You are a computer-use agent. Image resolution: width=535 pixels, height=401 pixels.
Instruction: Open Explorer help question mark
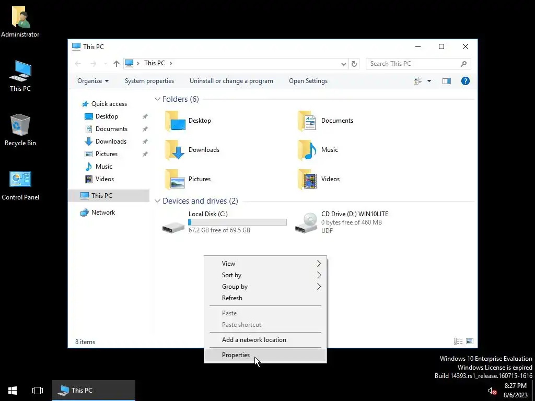466,81
